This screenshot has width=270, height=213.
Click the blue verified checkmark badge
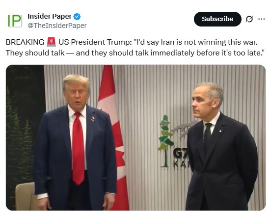[77, 17]
